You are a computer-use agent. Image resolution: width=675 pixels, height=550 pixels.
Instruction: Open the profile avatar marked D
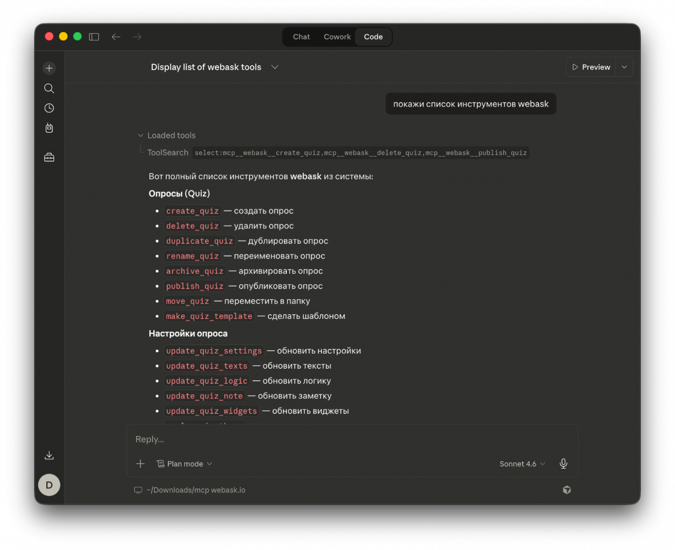49,485
